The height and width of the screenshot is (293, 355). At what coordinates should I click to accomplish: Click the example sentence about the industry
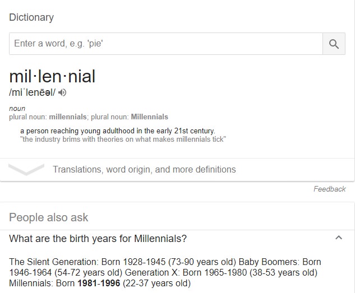[123, 139]
